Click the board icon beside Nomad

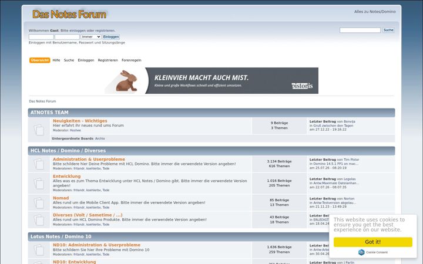click(39, 202)
